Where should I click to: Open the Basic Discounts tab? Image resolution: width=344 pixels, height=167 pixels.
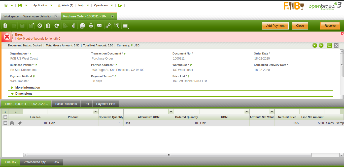66,104
